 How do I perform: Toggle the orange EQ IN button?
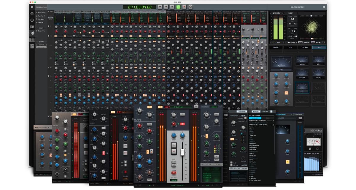[x=148, y=151]
